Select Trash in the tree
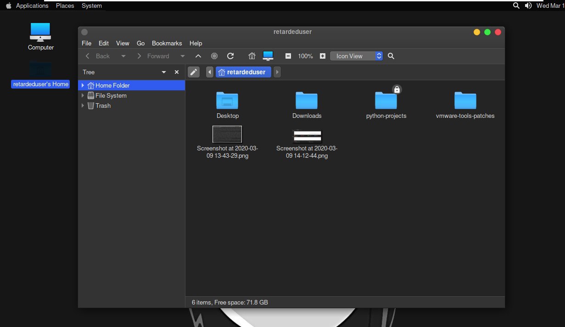Screen dimensions: 565x327 pos(103,105)
